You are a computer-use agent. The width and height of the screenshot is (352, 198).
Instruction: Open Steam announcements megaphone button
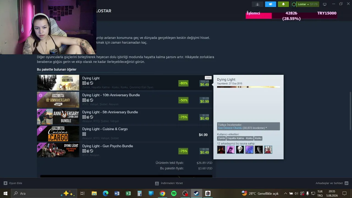[x=271, y=4]
